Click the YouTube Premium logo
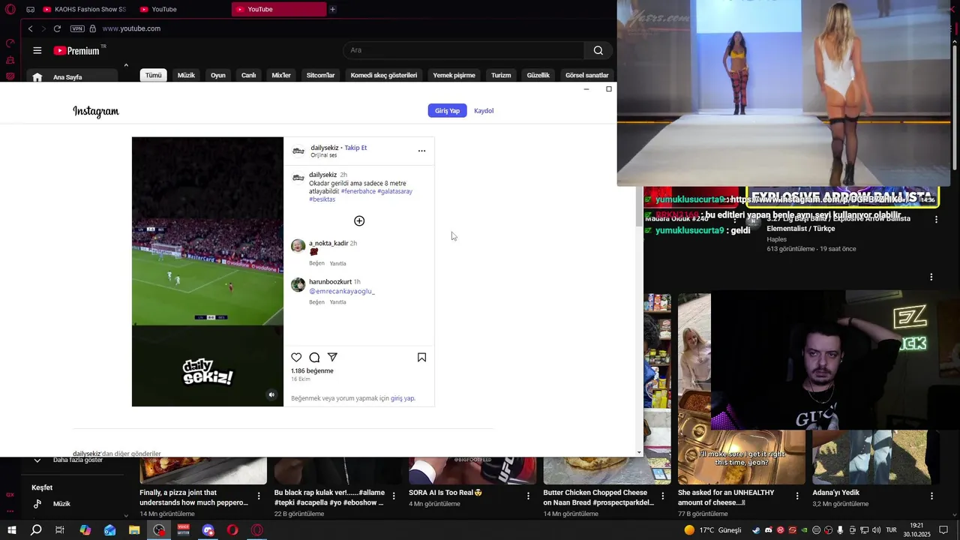Image resolution: width=960 pixels, height=540 pixels. click(78, 50)
